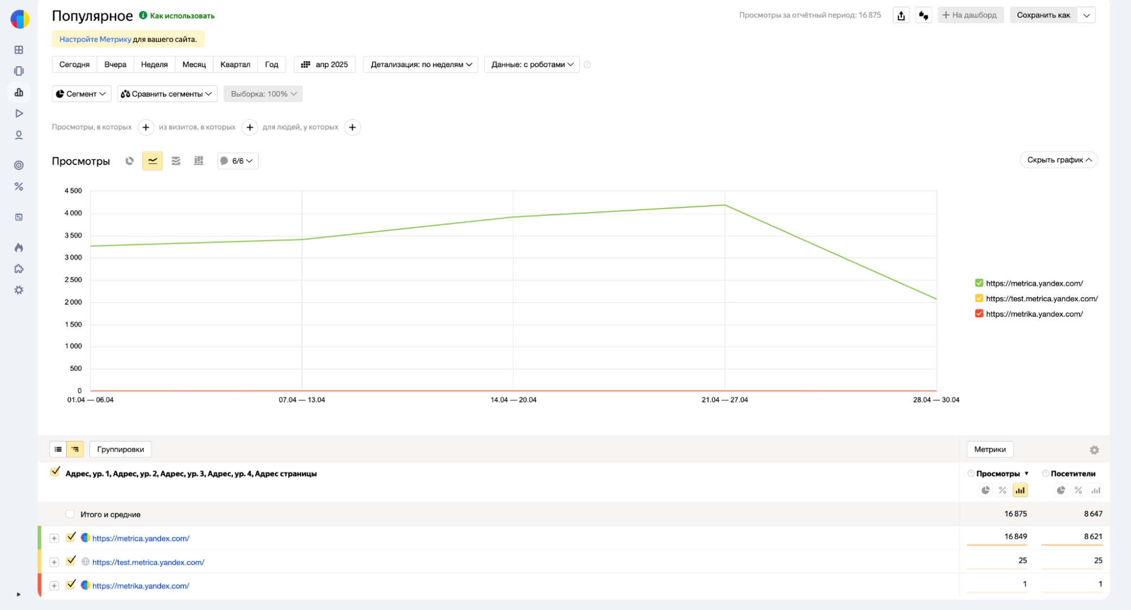Image resolution: width=1131 pixels, height=610 pixels.
Task: Toggle green legend checkbox for metrica.yandex.com
Action: pos(979,283)
